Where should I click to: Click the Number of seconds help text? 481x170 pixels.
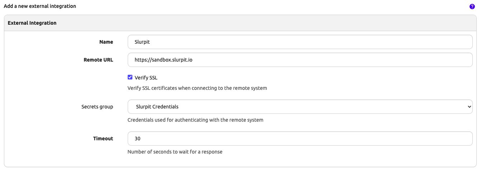tap(175, 152)
